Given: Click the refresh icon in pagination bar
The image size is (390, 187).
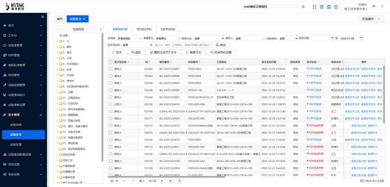Looking at the screenshot, I should click(179, 181).
